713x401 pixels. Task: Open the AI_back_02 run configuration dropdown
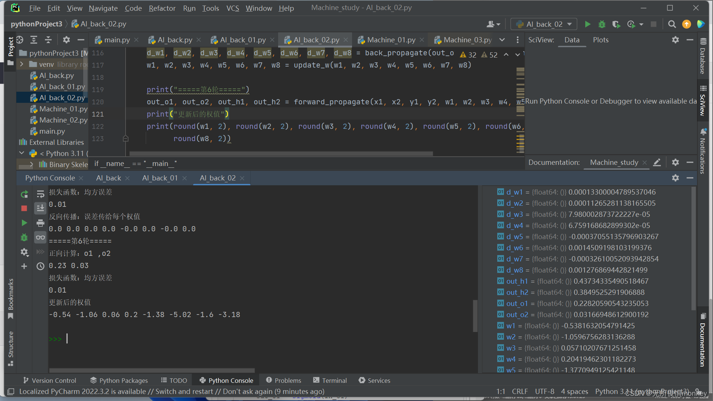[544, 24]
